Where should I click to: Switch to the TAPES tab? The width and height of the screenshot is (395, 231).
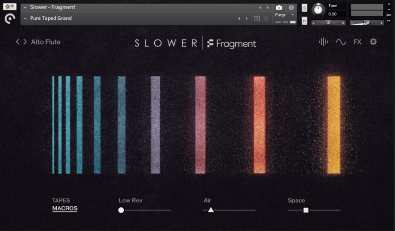coord(61,200)
